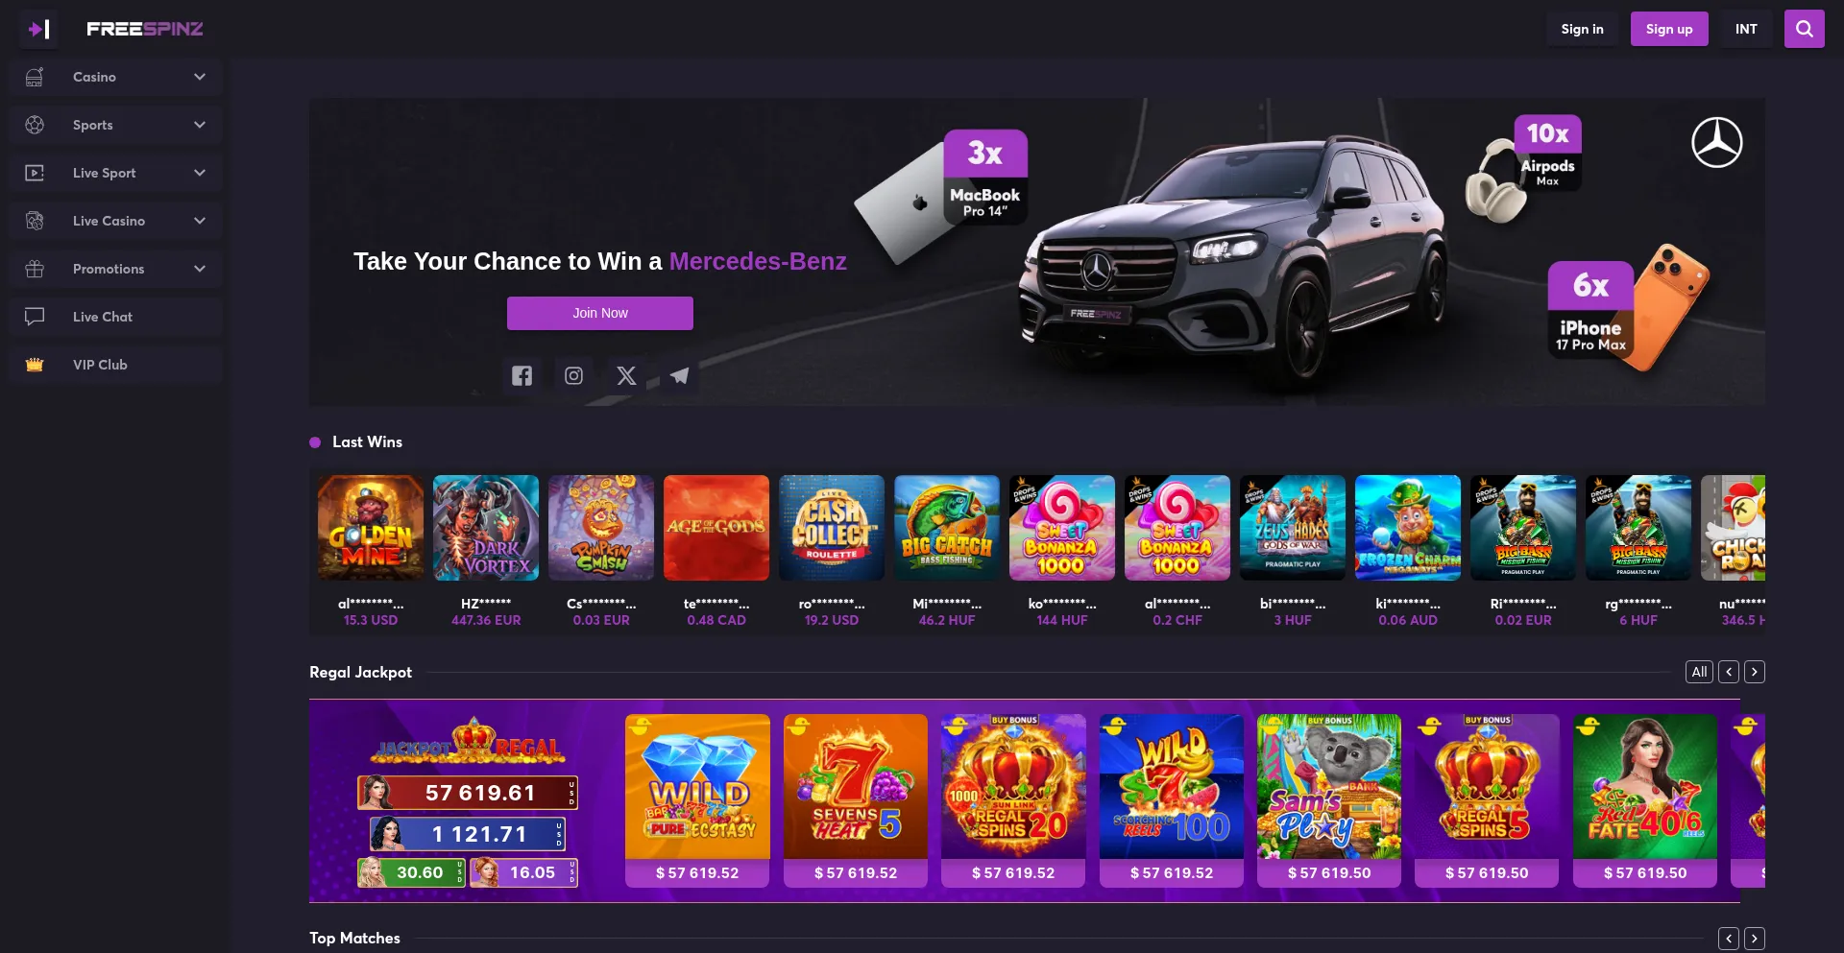
Task: Expand the Promotions sidebar chevron
Action: [x=200, y=269]
